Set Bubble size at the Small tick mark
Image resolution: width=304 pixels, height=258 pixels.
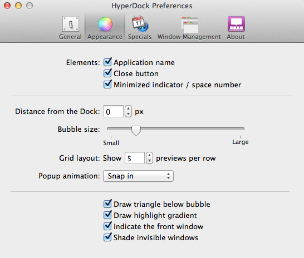111,137
